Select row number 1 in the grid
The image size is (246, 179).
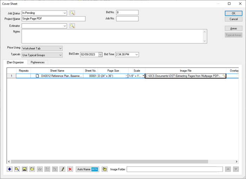pyautogui.click(x=12, y=76)
